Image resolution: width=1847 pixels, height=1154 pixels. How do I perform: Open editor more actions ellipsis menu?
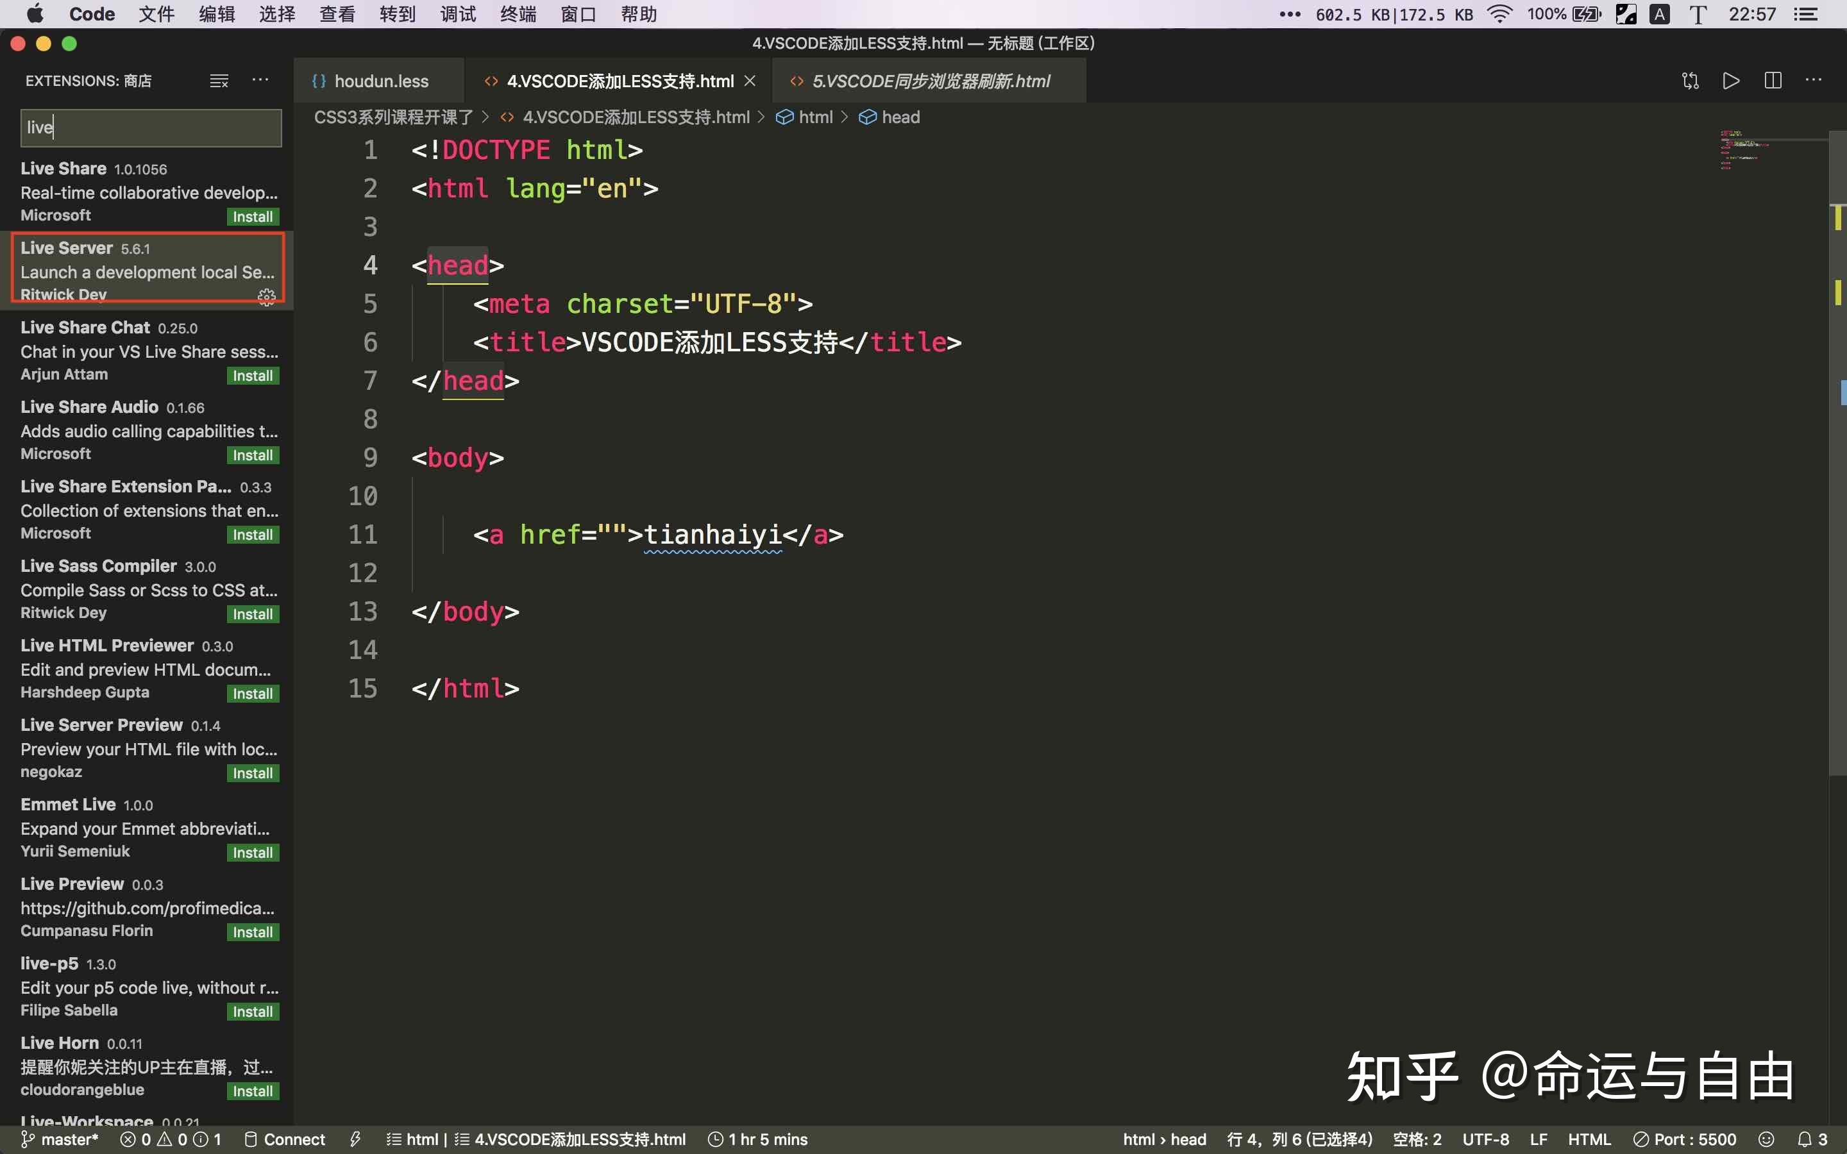pyautogui.click(x=1814, y=80)
